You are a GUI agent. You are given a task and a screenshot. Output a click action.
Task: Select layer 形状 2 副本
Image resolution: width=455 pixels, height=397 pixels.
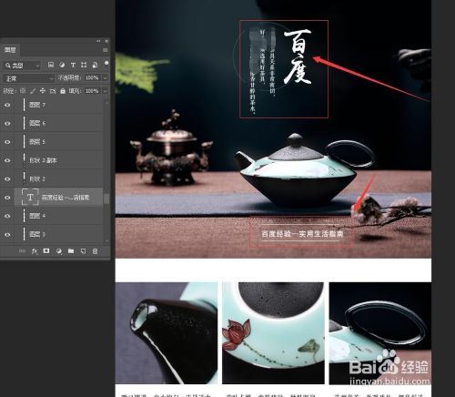pos(59,160)
